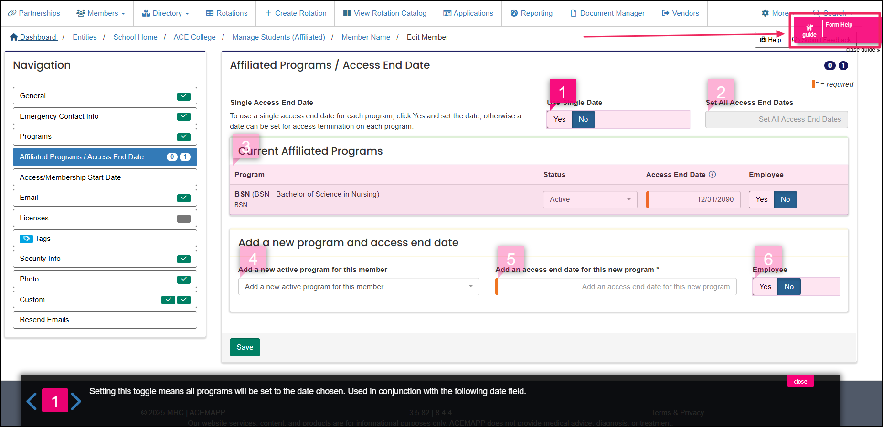Click the Licenses gray minus icon
Image resolution: width=883 pixels, height=427 pixels.
184,219
